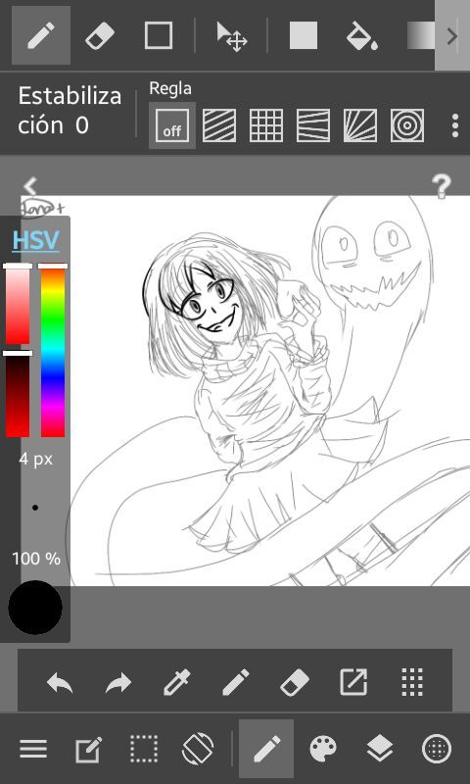Collapse the panel with left chevron
The width and height of the screenshot is (470, 784).
click(x=30, y=186)
